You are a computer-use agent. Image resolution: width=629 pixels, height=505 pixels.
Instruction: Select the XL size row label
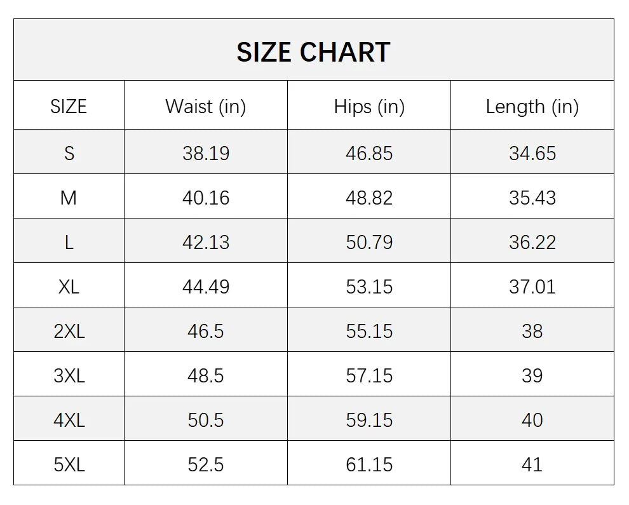(x=69, y=286)
